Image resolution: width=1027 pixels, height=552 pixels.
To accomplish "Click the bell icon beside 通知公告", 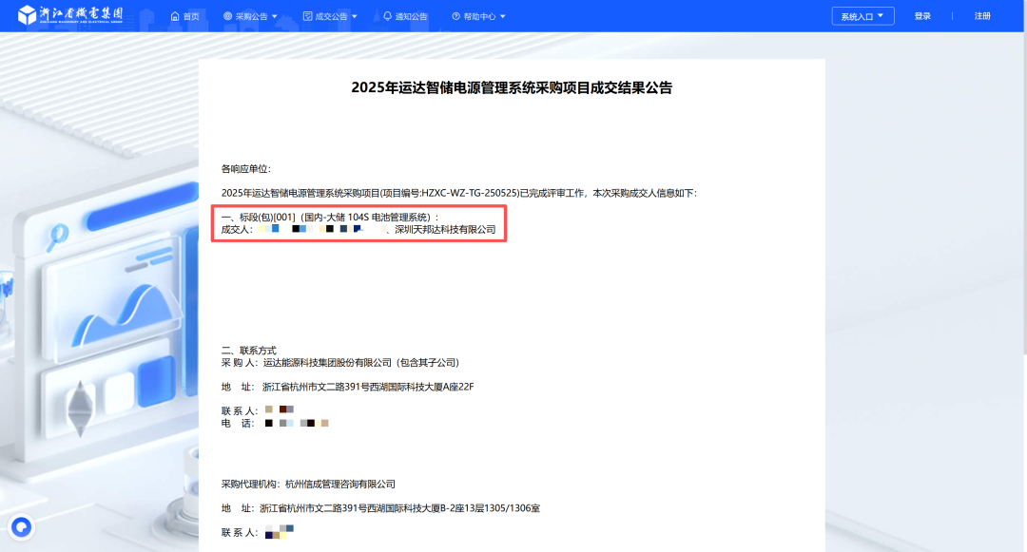I will tap(385, 16).
